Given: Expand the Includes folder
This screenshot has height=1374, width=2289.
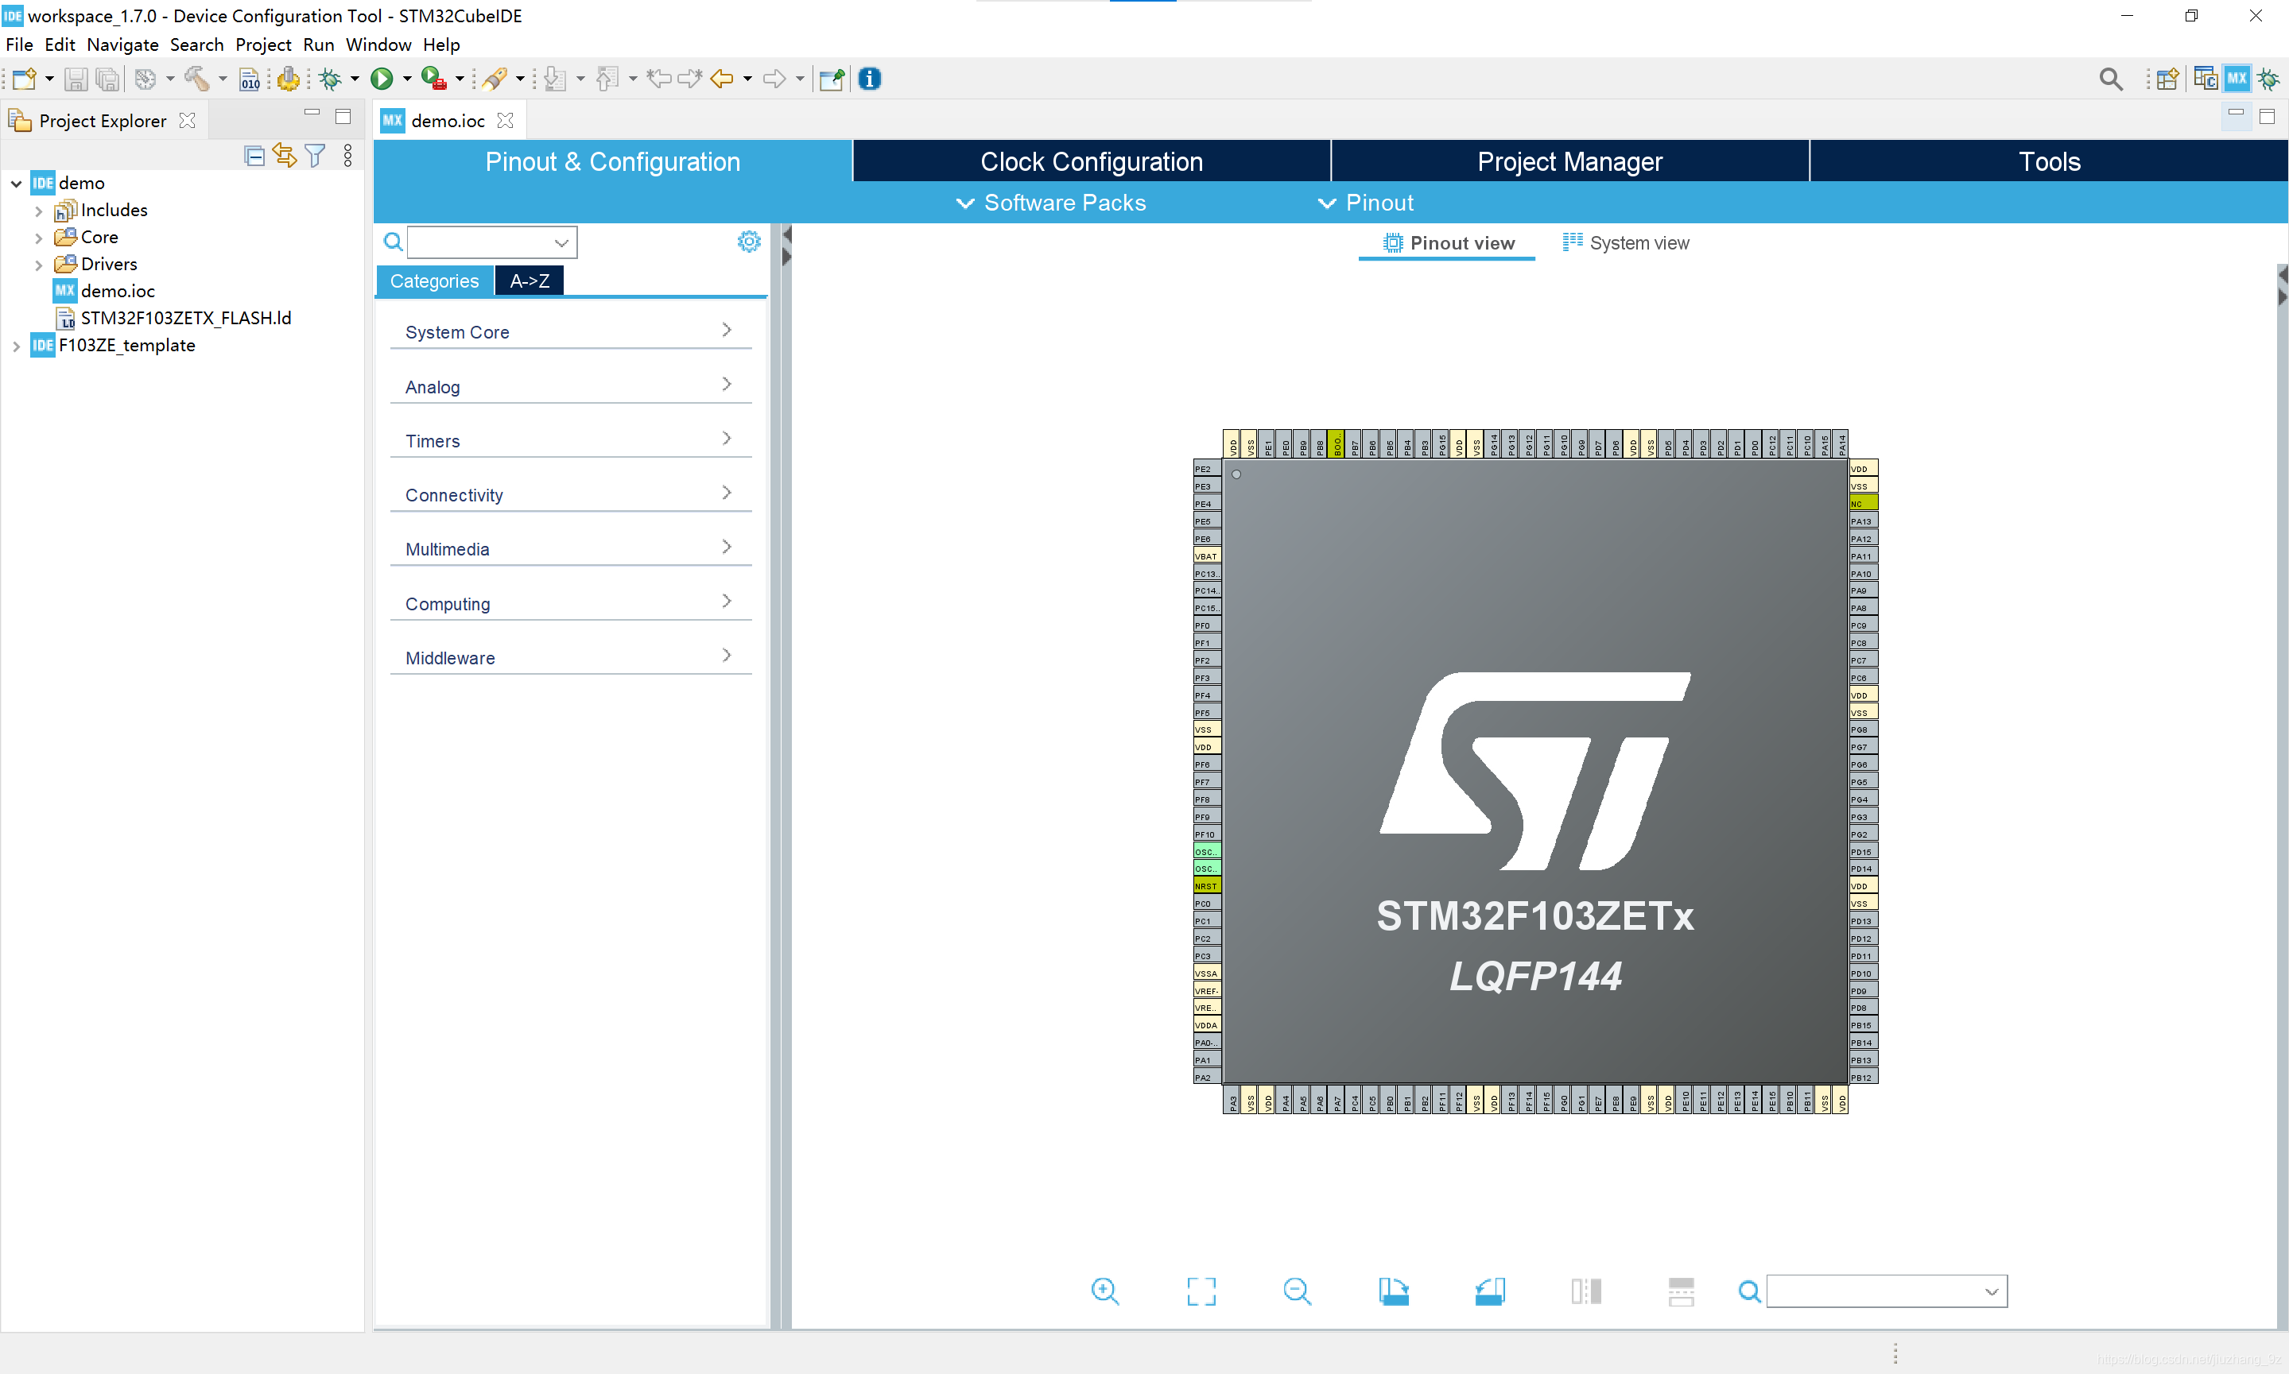Looking at the screenshot, I should click(x=39, y=211).
